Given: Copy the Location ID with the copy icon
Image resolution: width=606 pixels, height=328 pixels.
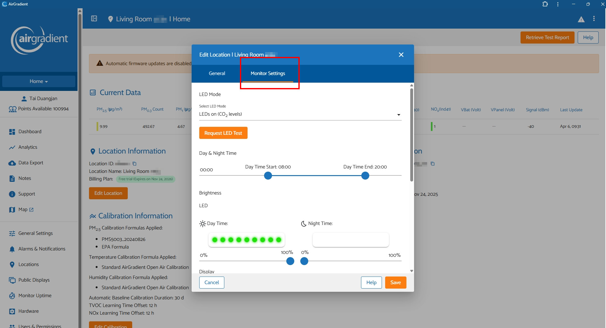Looking at the screenshot, I should click(134, 164).
